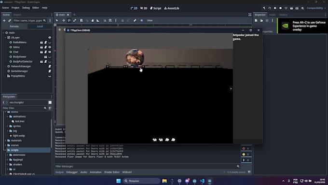Click the Add Child Node plus icon

(x=4, y=21)
